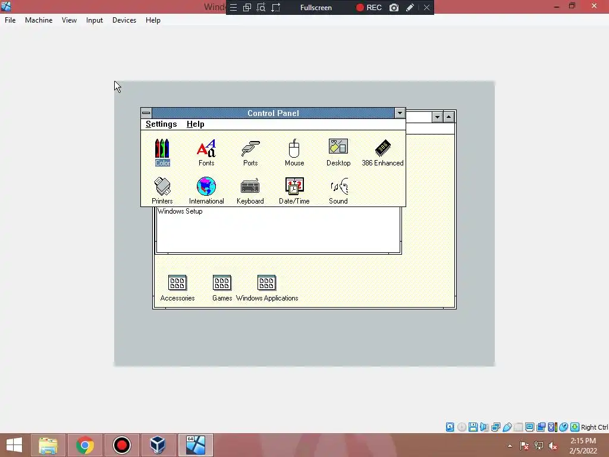Click the optical drive status icon

(462, 427)
